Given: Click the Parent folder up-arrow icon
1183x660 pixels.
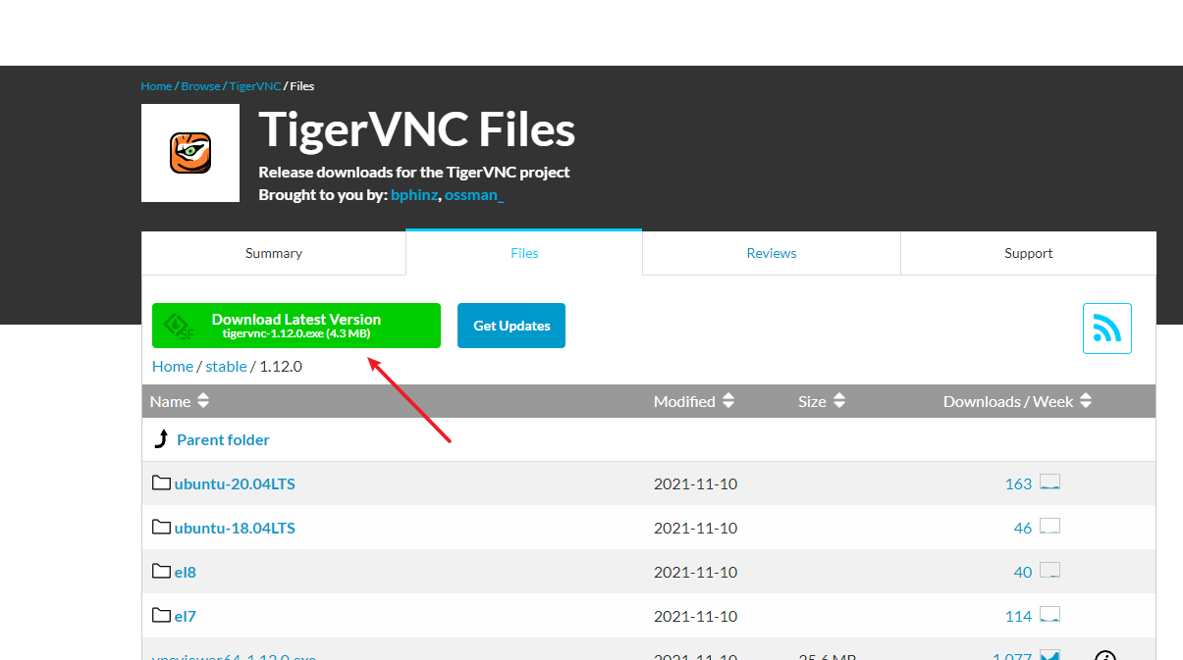Looking at the screenshot, I should coord(162,439).
